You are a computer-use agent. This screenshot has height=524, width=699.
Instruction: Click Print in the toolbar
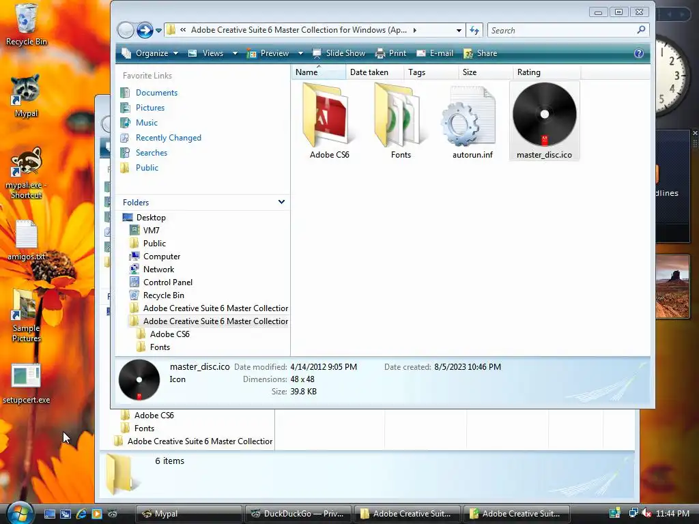(391, 53)
